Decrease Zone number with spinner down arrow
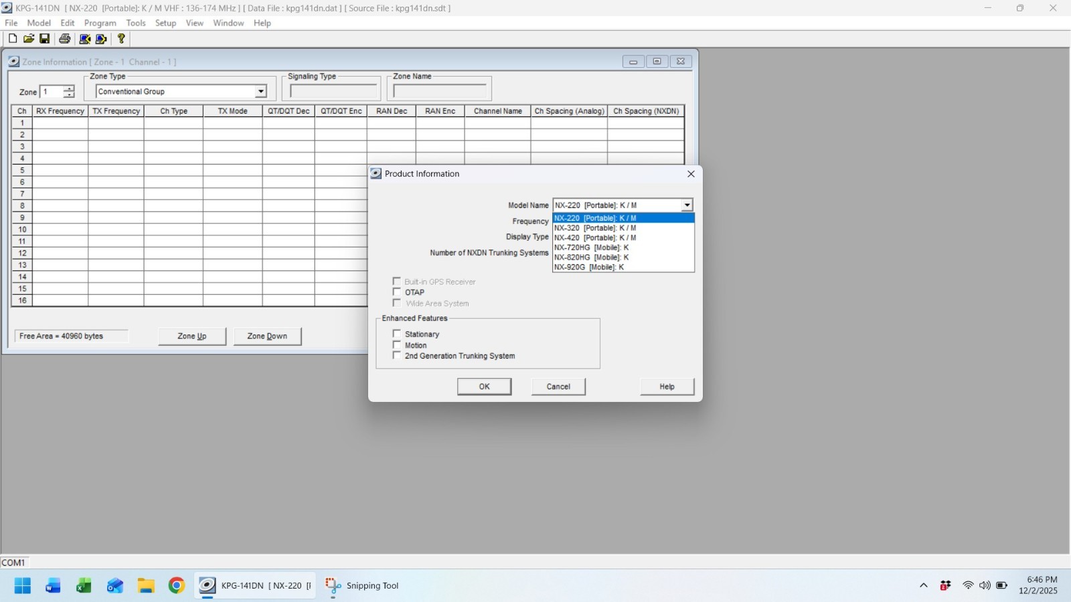The width and height of the screenshot is (1071, 602). click(x=69, y=95)
